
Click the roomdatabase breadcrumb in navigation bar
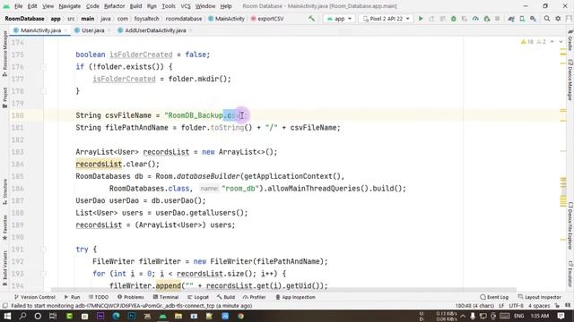pyautogui.click(x=183, y=19)
